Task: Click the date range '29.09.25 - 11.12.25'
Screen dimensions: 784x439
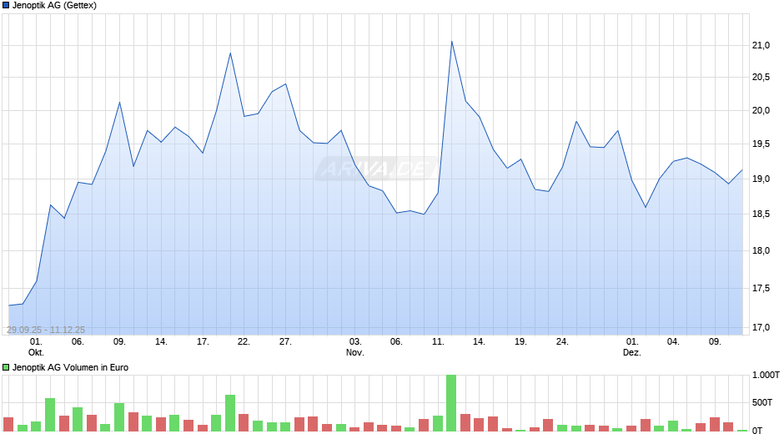Action: coord(46,330)
